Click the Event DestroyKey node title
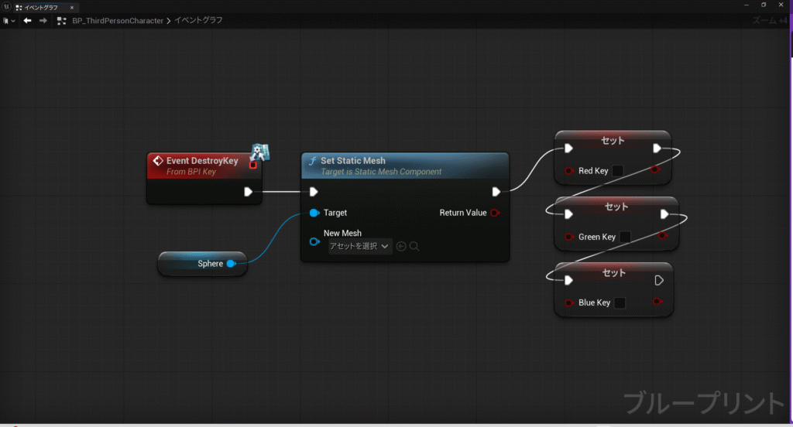793x427 pixels. point(202,161)
